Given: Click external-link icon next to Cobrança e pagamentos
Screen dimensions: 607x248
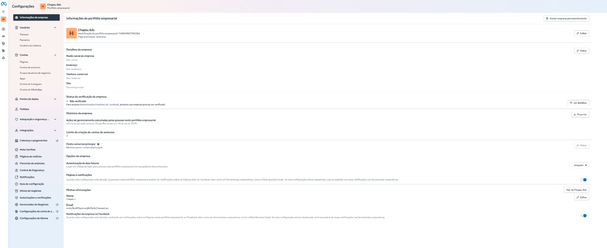Looking at the screenshot, I should point(57,141).
